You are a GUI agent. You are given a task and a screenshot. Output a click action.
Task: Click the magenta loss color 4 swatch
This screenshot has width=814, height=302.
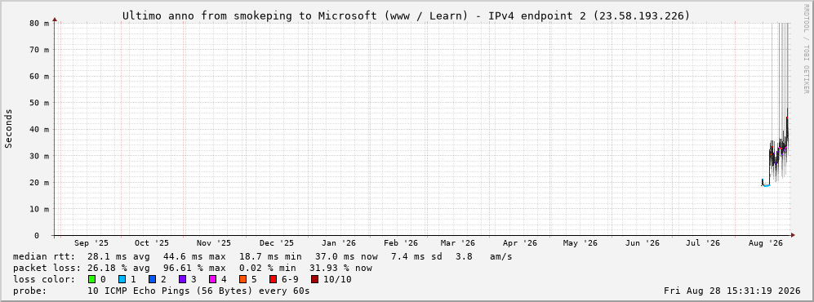pos(212,279)
